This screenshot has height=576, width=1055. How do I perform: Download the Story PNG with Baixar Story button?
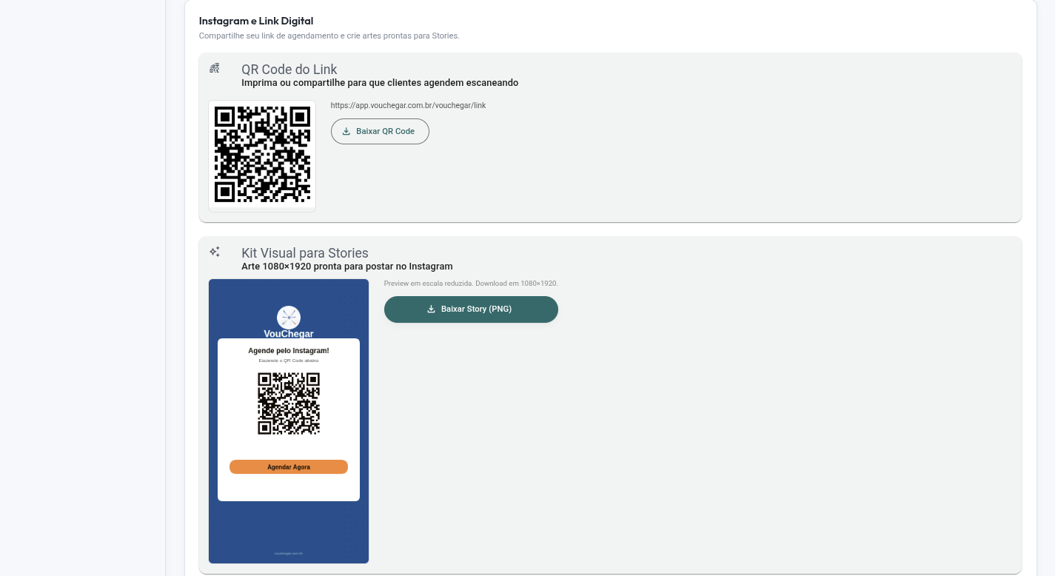pyautogui.click(x=471, y=309)
